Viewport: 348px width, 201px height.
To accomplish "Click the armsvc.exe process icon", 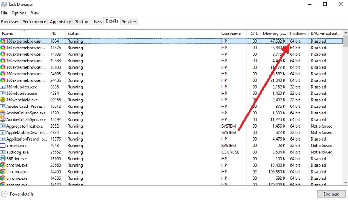I will coord(3,146).
